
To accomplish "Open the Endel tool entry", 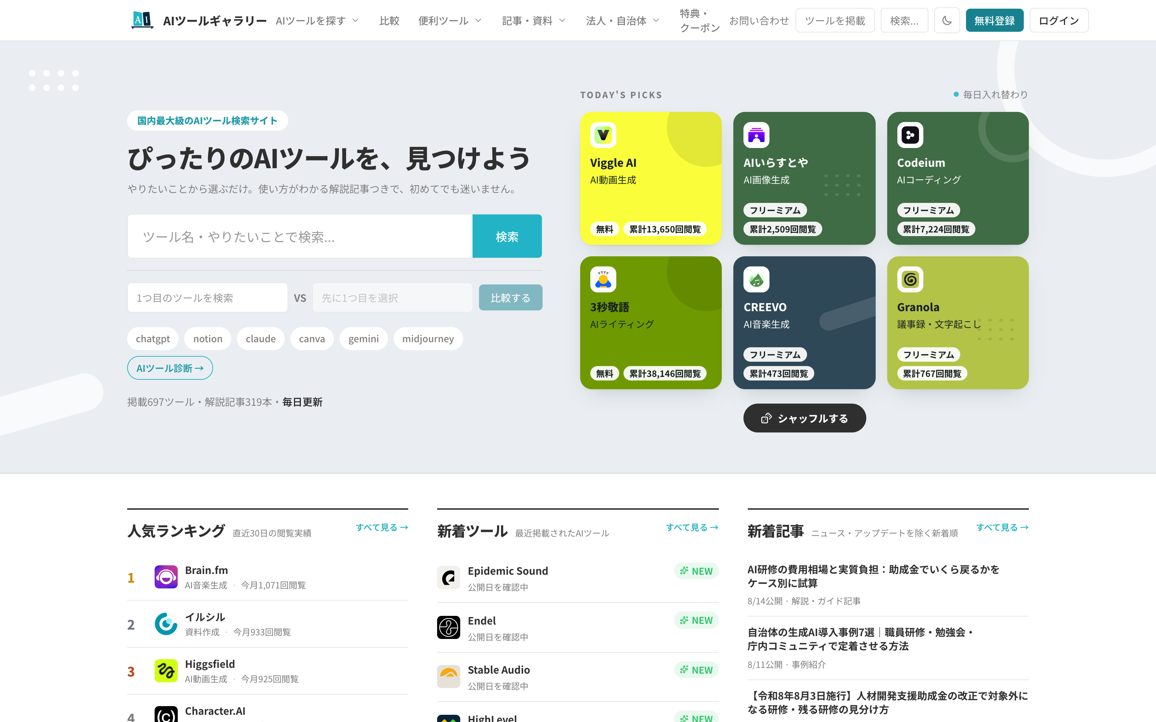I will point(578,627).
